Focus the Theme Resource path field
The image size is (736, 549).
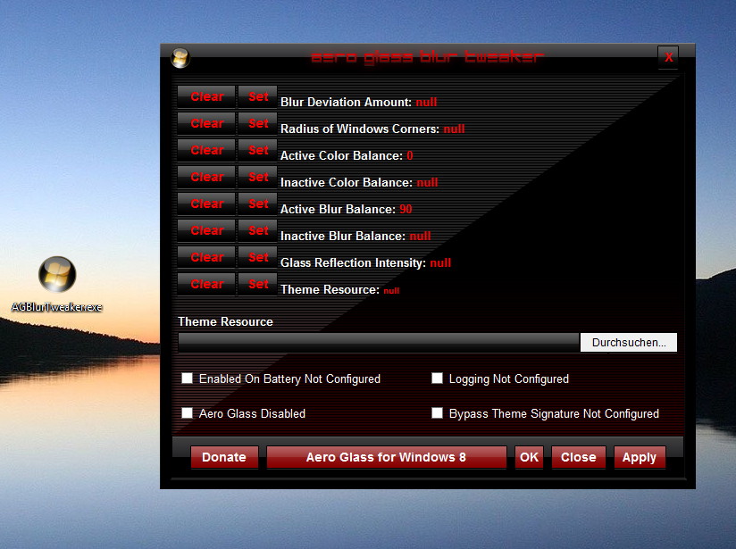379,343
